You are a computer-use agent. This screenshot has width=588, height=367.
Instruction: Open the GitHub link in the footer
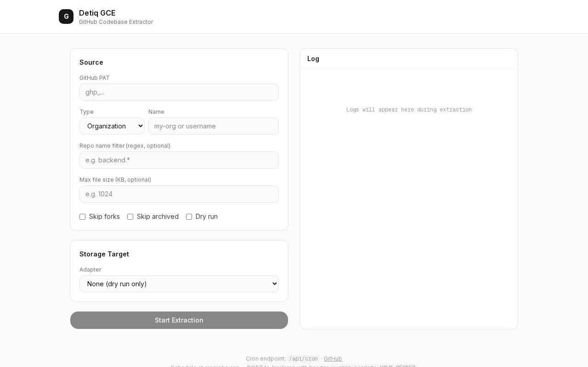[333, 359]
